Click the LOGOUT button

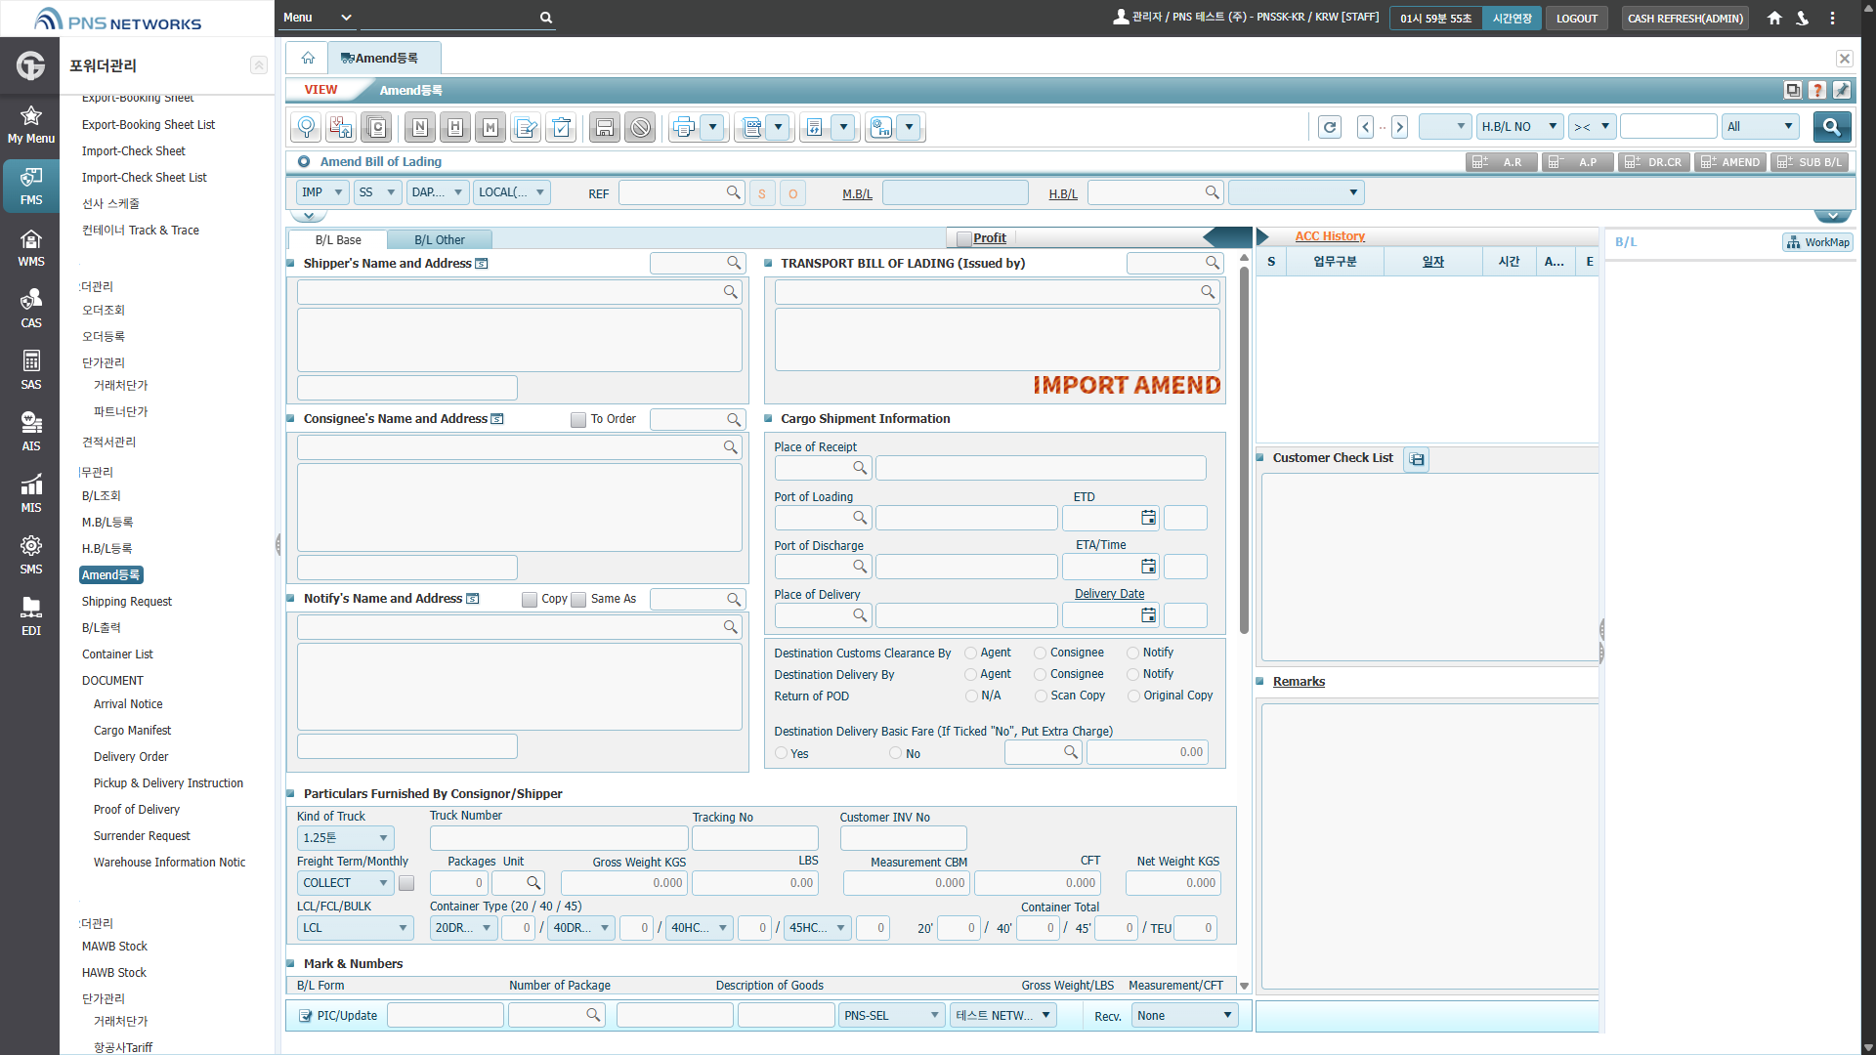(1577, 18)
